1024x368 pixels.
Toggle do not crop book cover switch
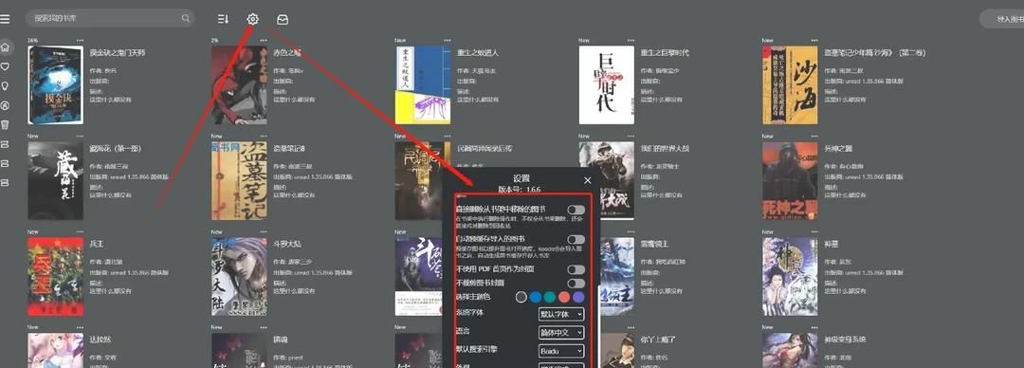(576, 283)
